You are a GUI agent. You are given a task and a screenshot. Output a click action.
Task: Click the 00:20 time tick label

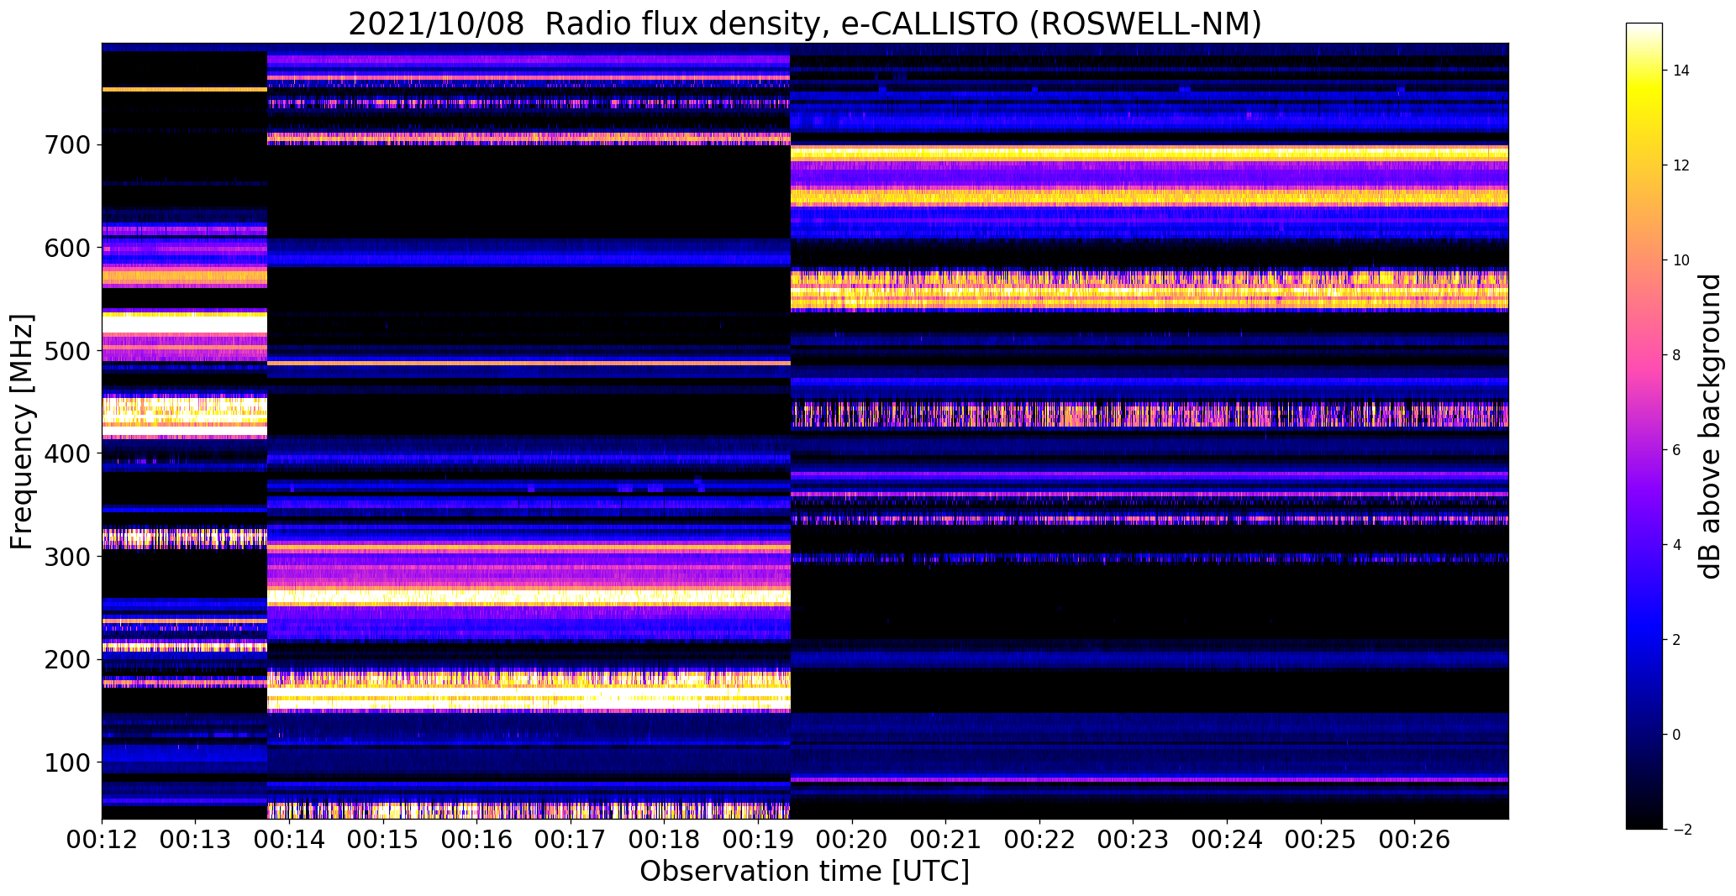(x=852, y=841)
